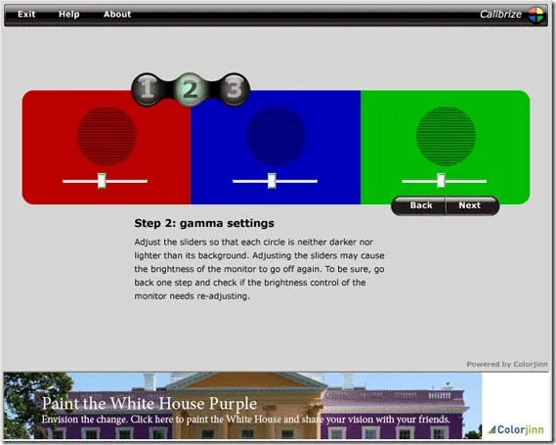Click the Back button
The height and width of the screenshot is (445, 556).
(x=420, y=205)
